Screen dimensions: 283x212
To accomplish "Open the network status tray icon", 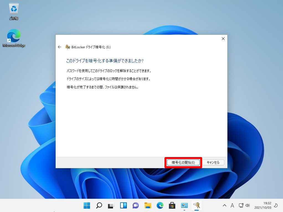I will (241, 205).
